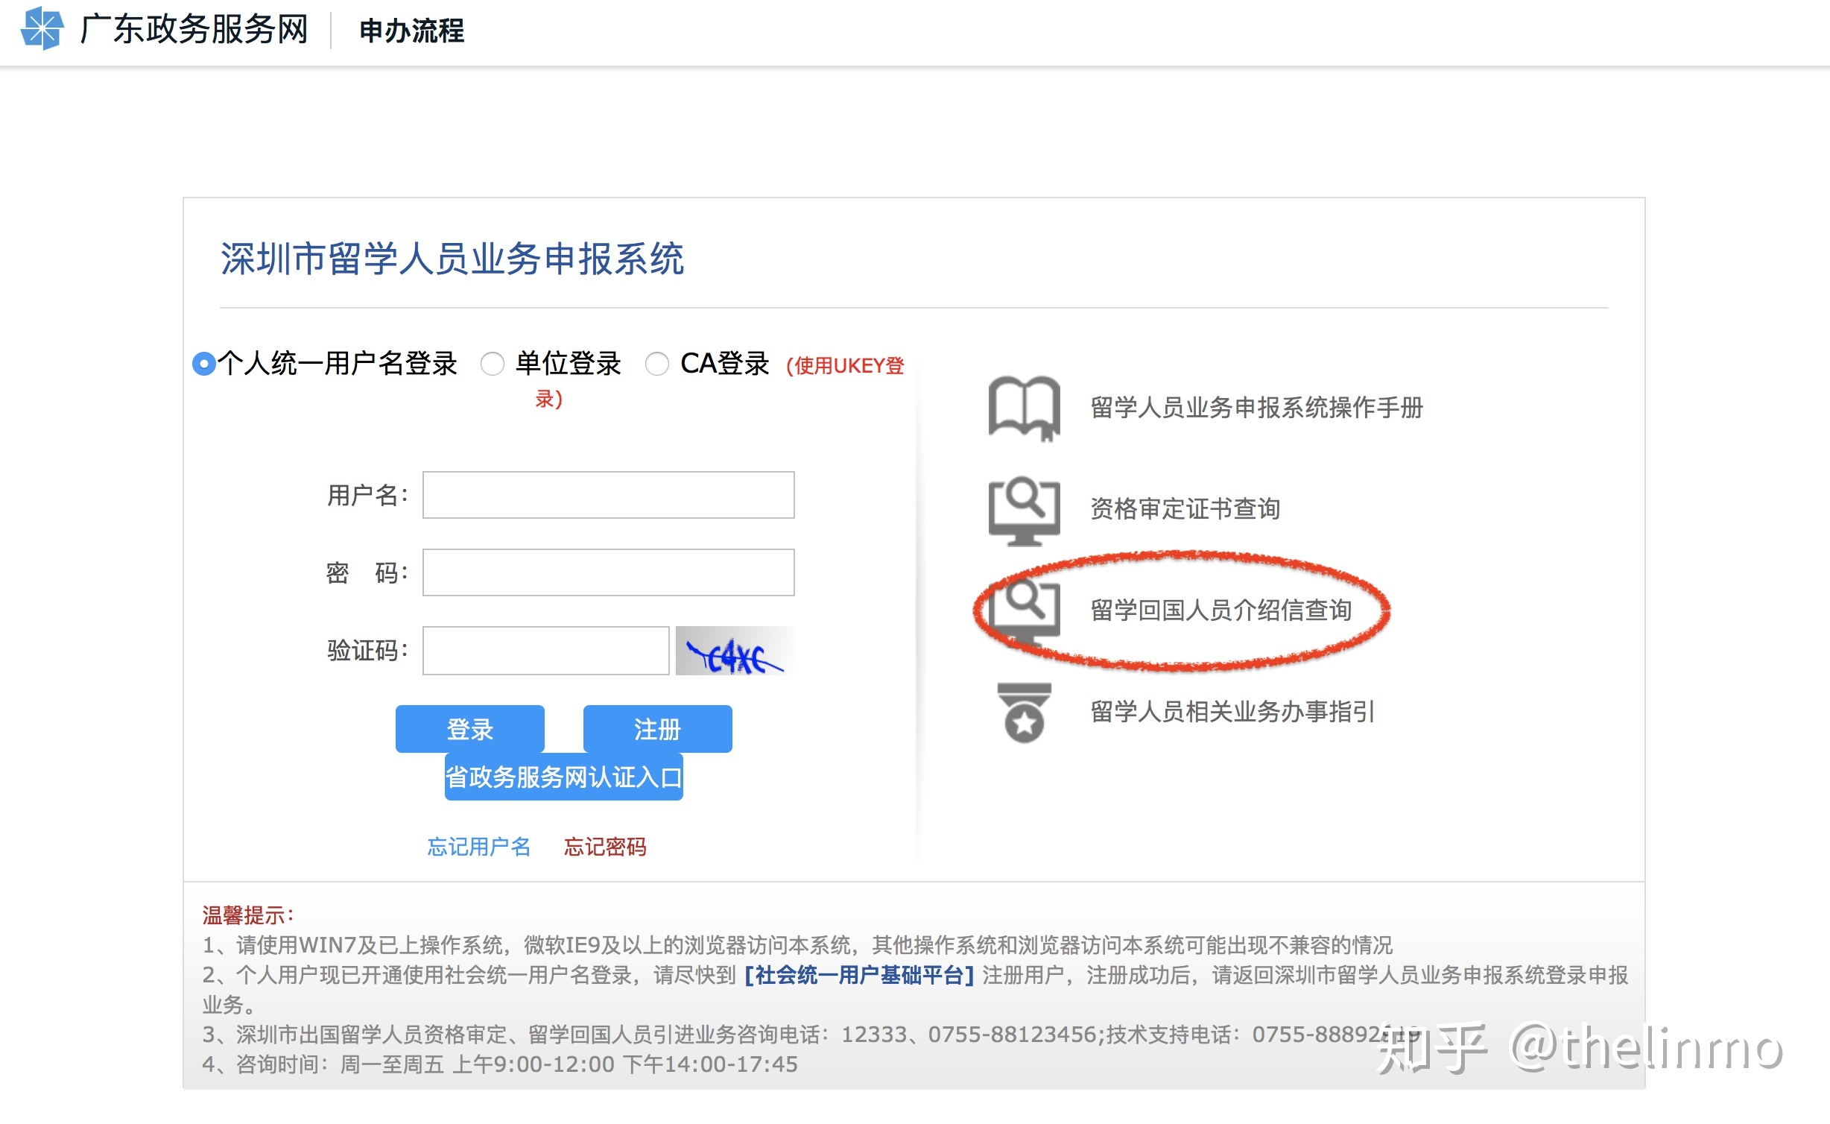Click the 咨询时间 周一至周五 line
This screenshot has height=1124, width=1830.
pos(500,1064)
